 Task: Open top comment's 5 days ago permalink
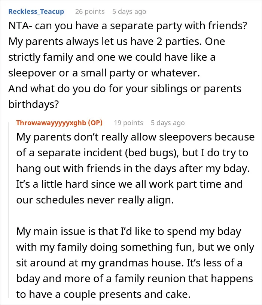point(129,12)
